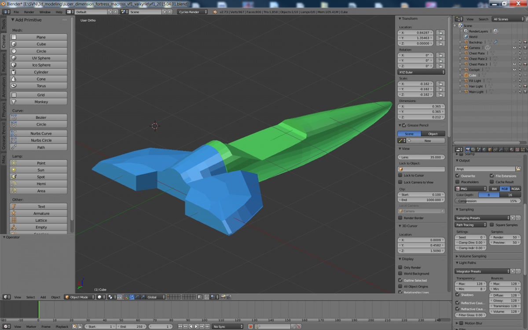
Task: Switch to the Animation tab
Action: (4, 87)
